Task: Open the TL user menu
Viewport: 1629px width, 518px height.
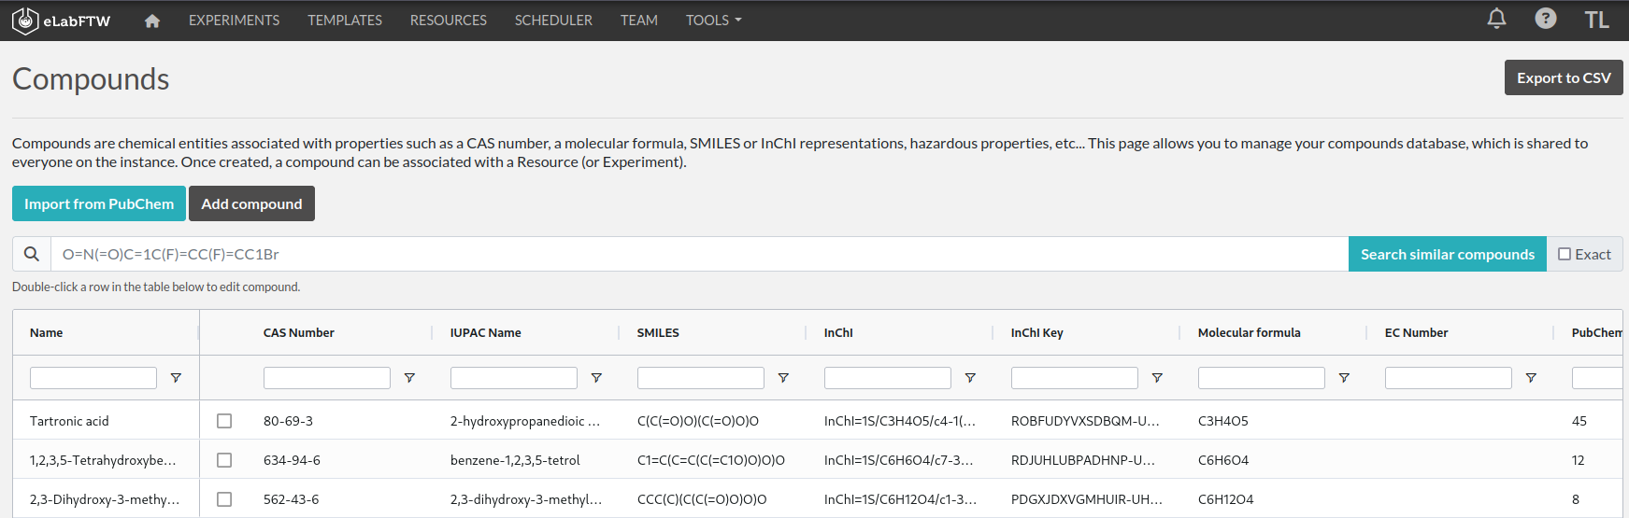Action: [1596, 21]
